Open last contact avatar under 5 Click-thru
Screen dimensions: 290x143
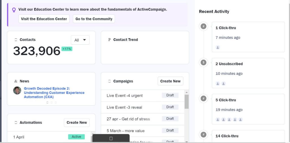[x=240, y=120]
